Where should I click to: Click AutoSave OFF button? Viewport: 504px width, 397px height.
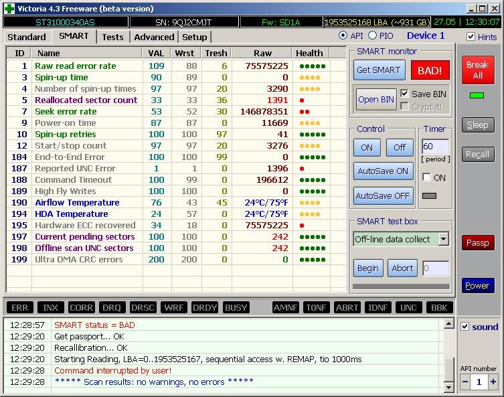coord(383,195)
